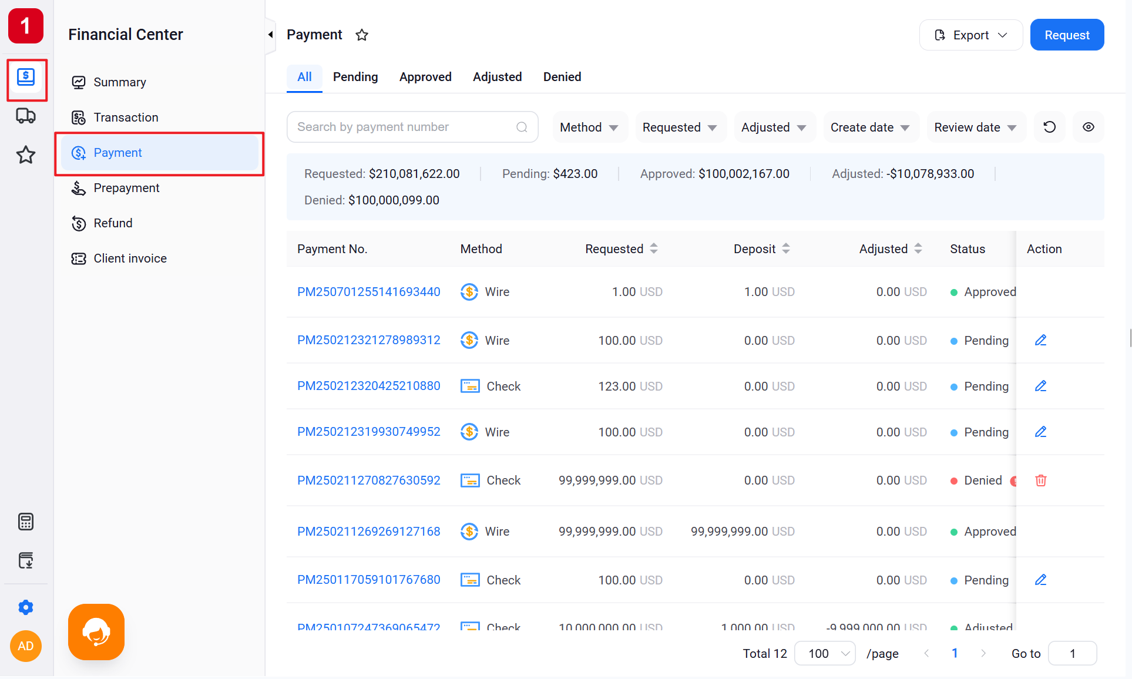Click the blue Request button
This screenshot has height=679, width=1132.
click(1067, 35)
